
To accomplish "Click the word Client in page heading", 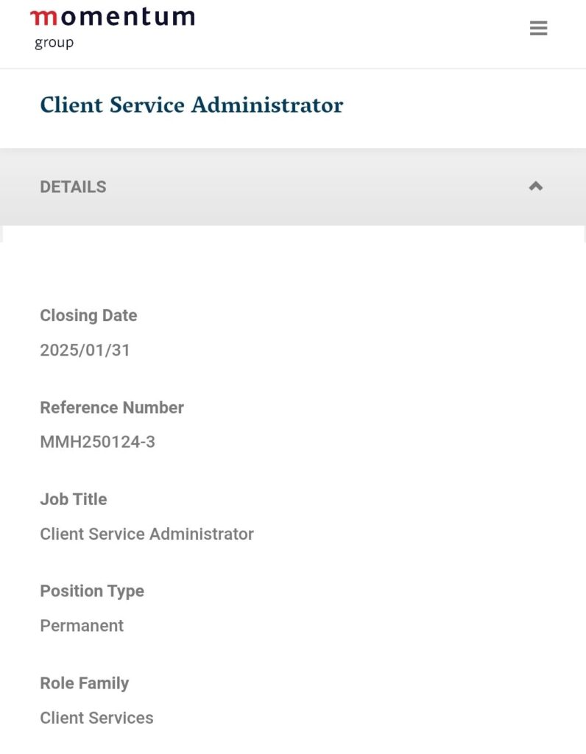I will pyautogui.click(x=71, y=105).
